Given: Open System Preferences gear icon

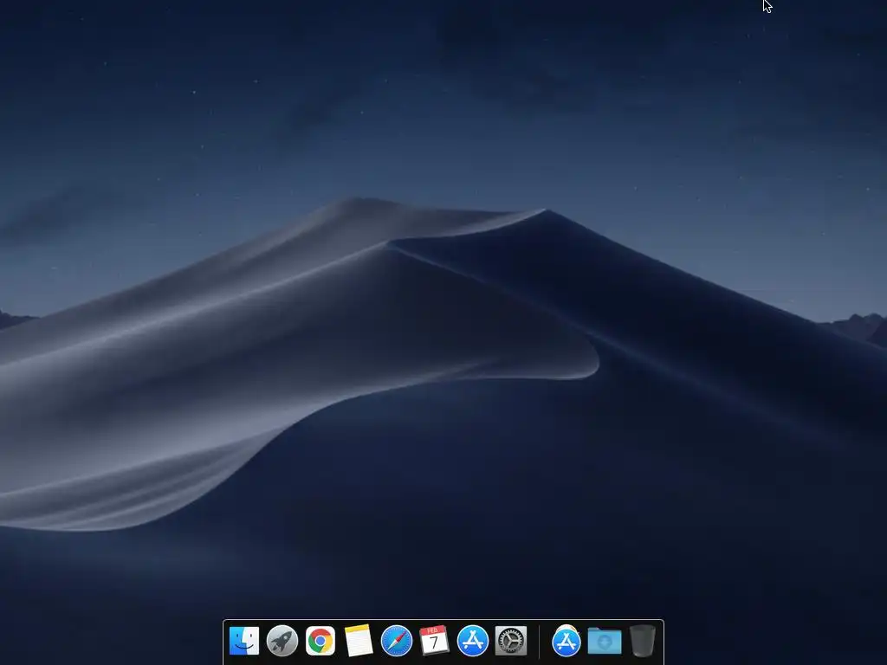Looking at the screenshot, I should [x=511, y=641].
